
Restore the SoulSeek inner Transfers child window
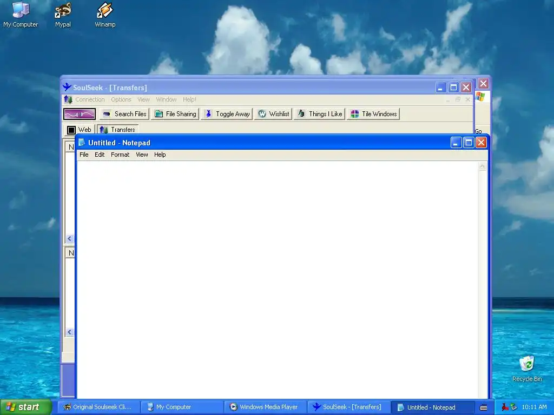[458, 99]
